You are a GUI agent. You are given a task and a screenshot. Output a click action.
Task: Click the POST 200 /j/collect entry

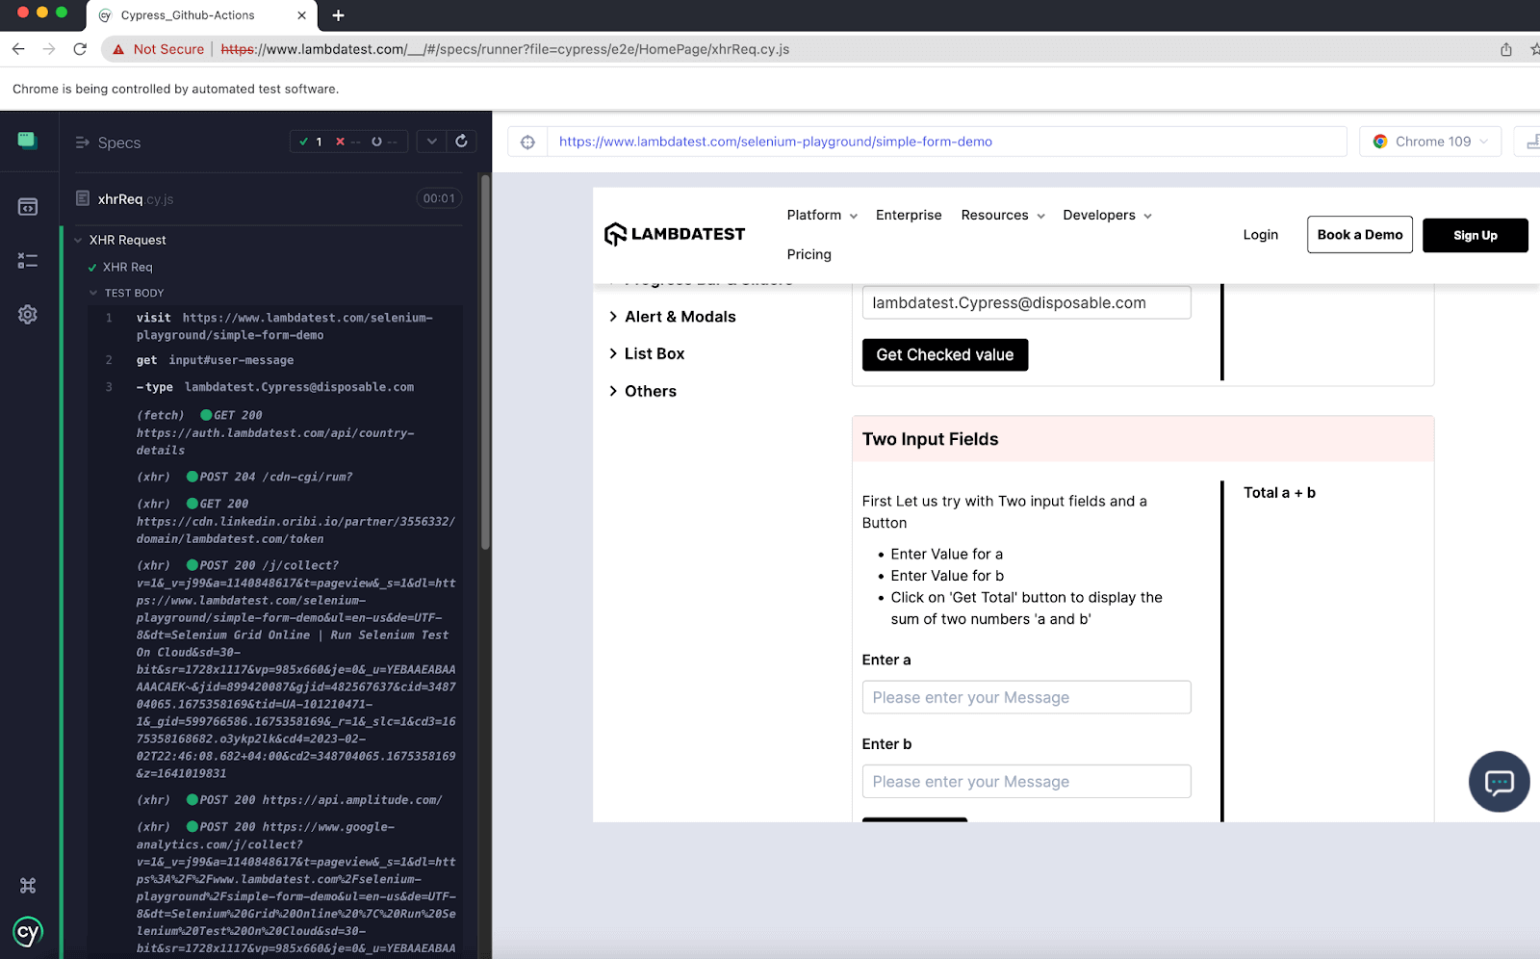point(274,669)
